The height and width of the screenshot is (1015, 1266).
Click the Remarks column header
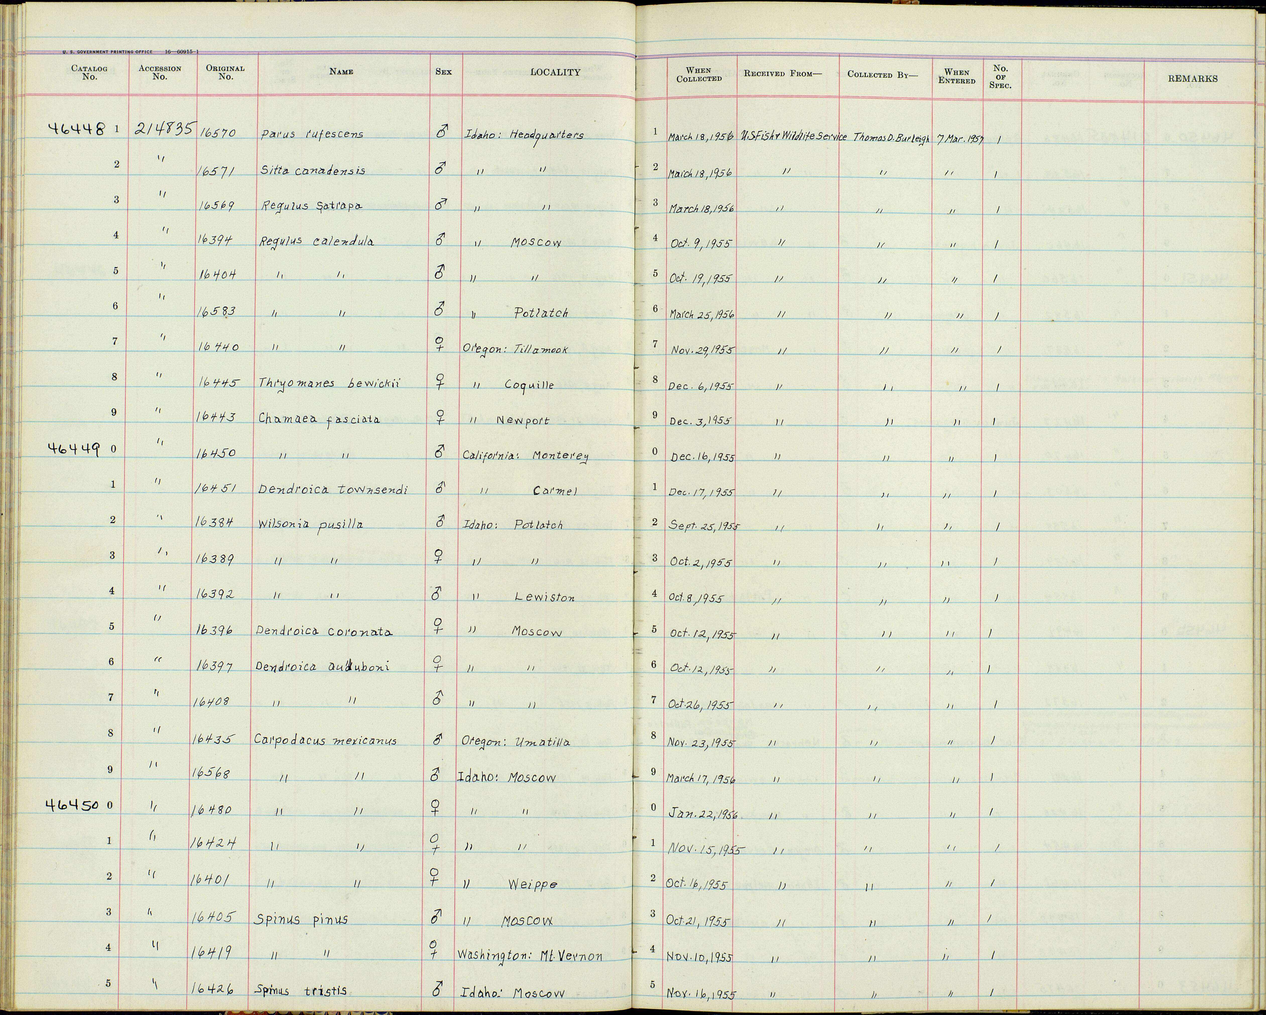click(1193, 79)
